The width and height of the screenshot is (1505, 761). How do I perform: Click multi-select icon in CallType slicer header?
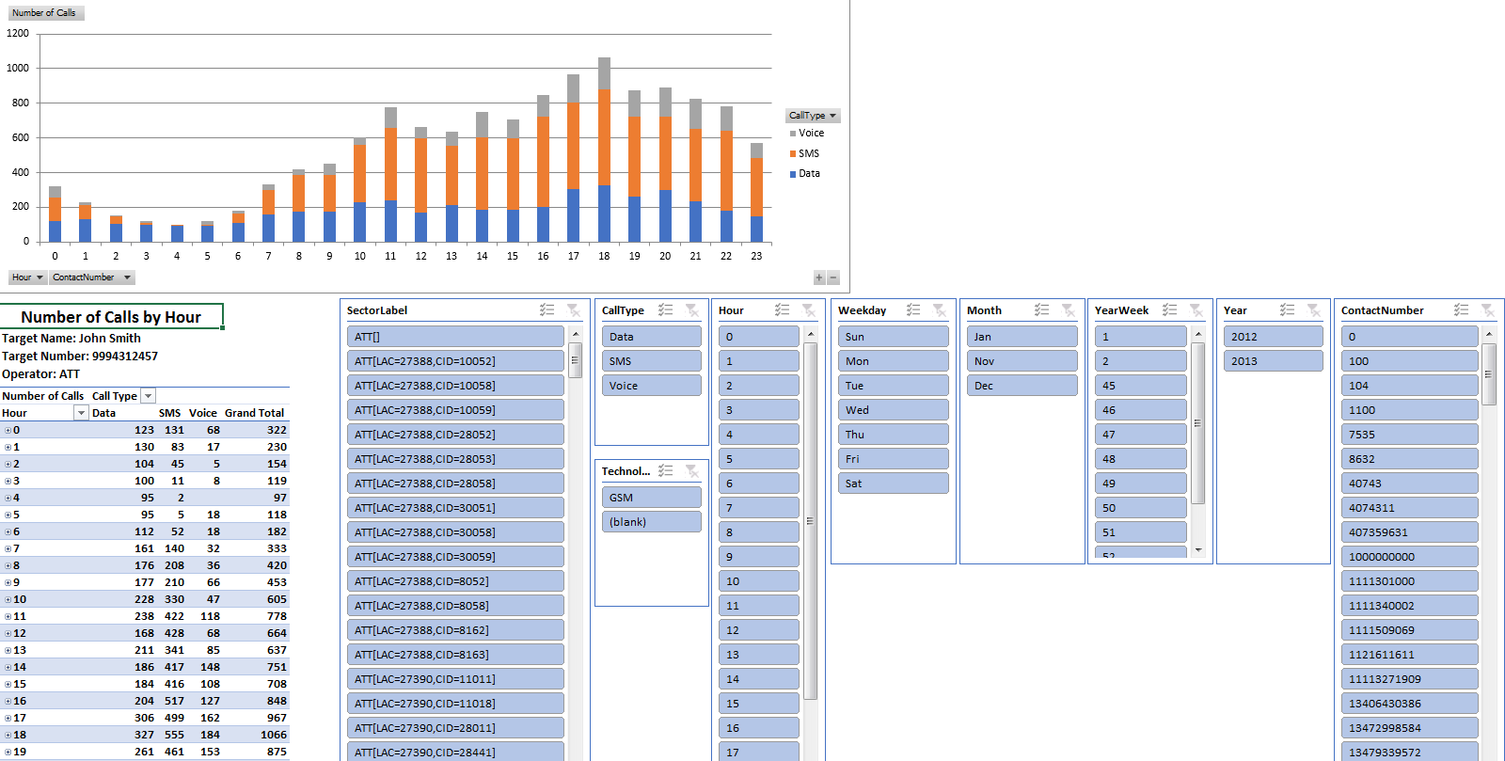coord(665,310)
